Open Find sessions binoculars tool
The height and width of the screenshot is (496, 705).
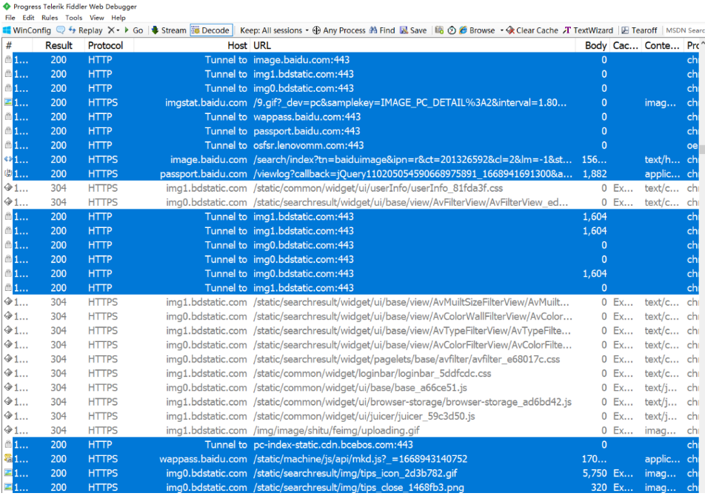[x=382, y=30]
